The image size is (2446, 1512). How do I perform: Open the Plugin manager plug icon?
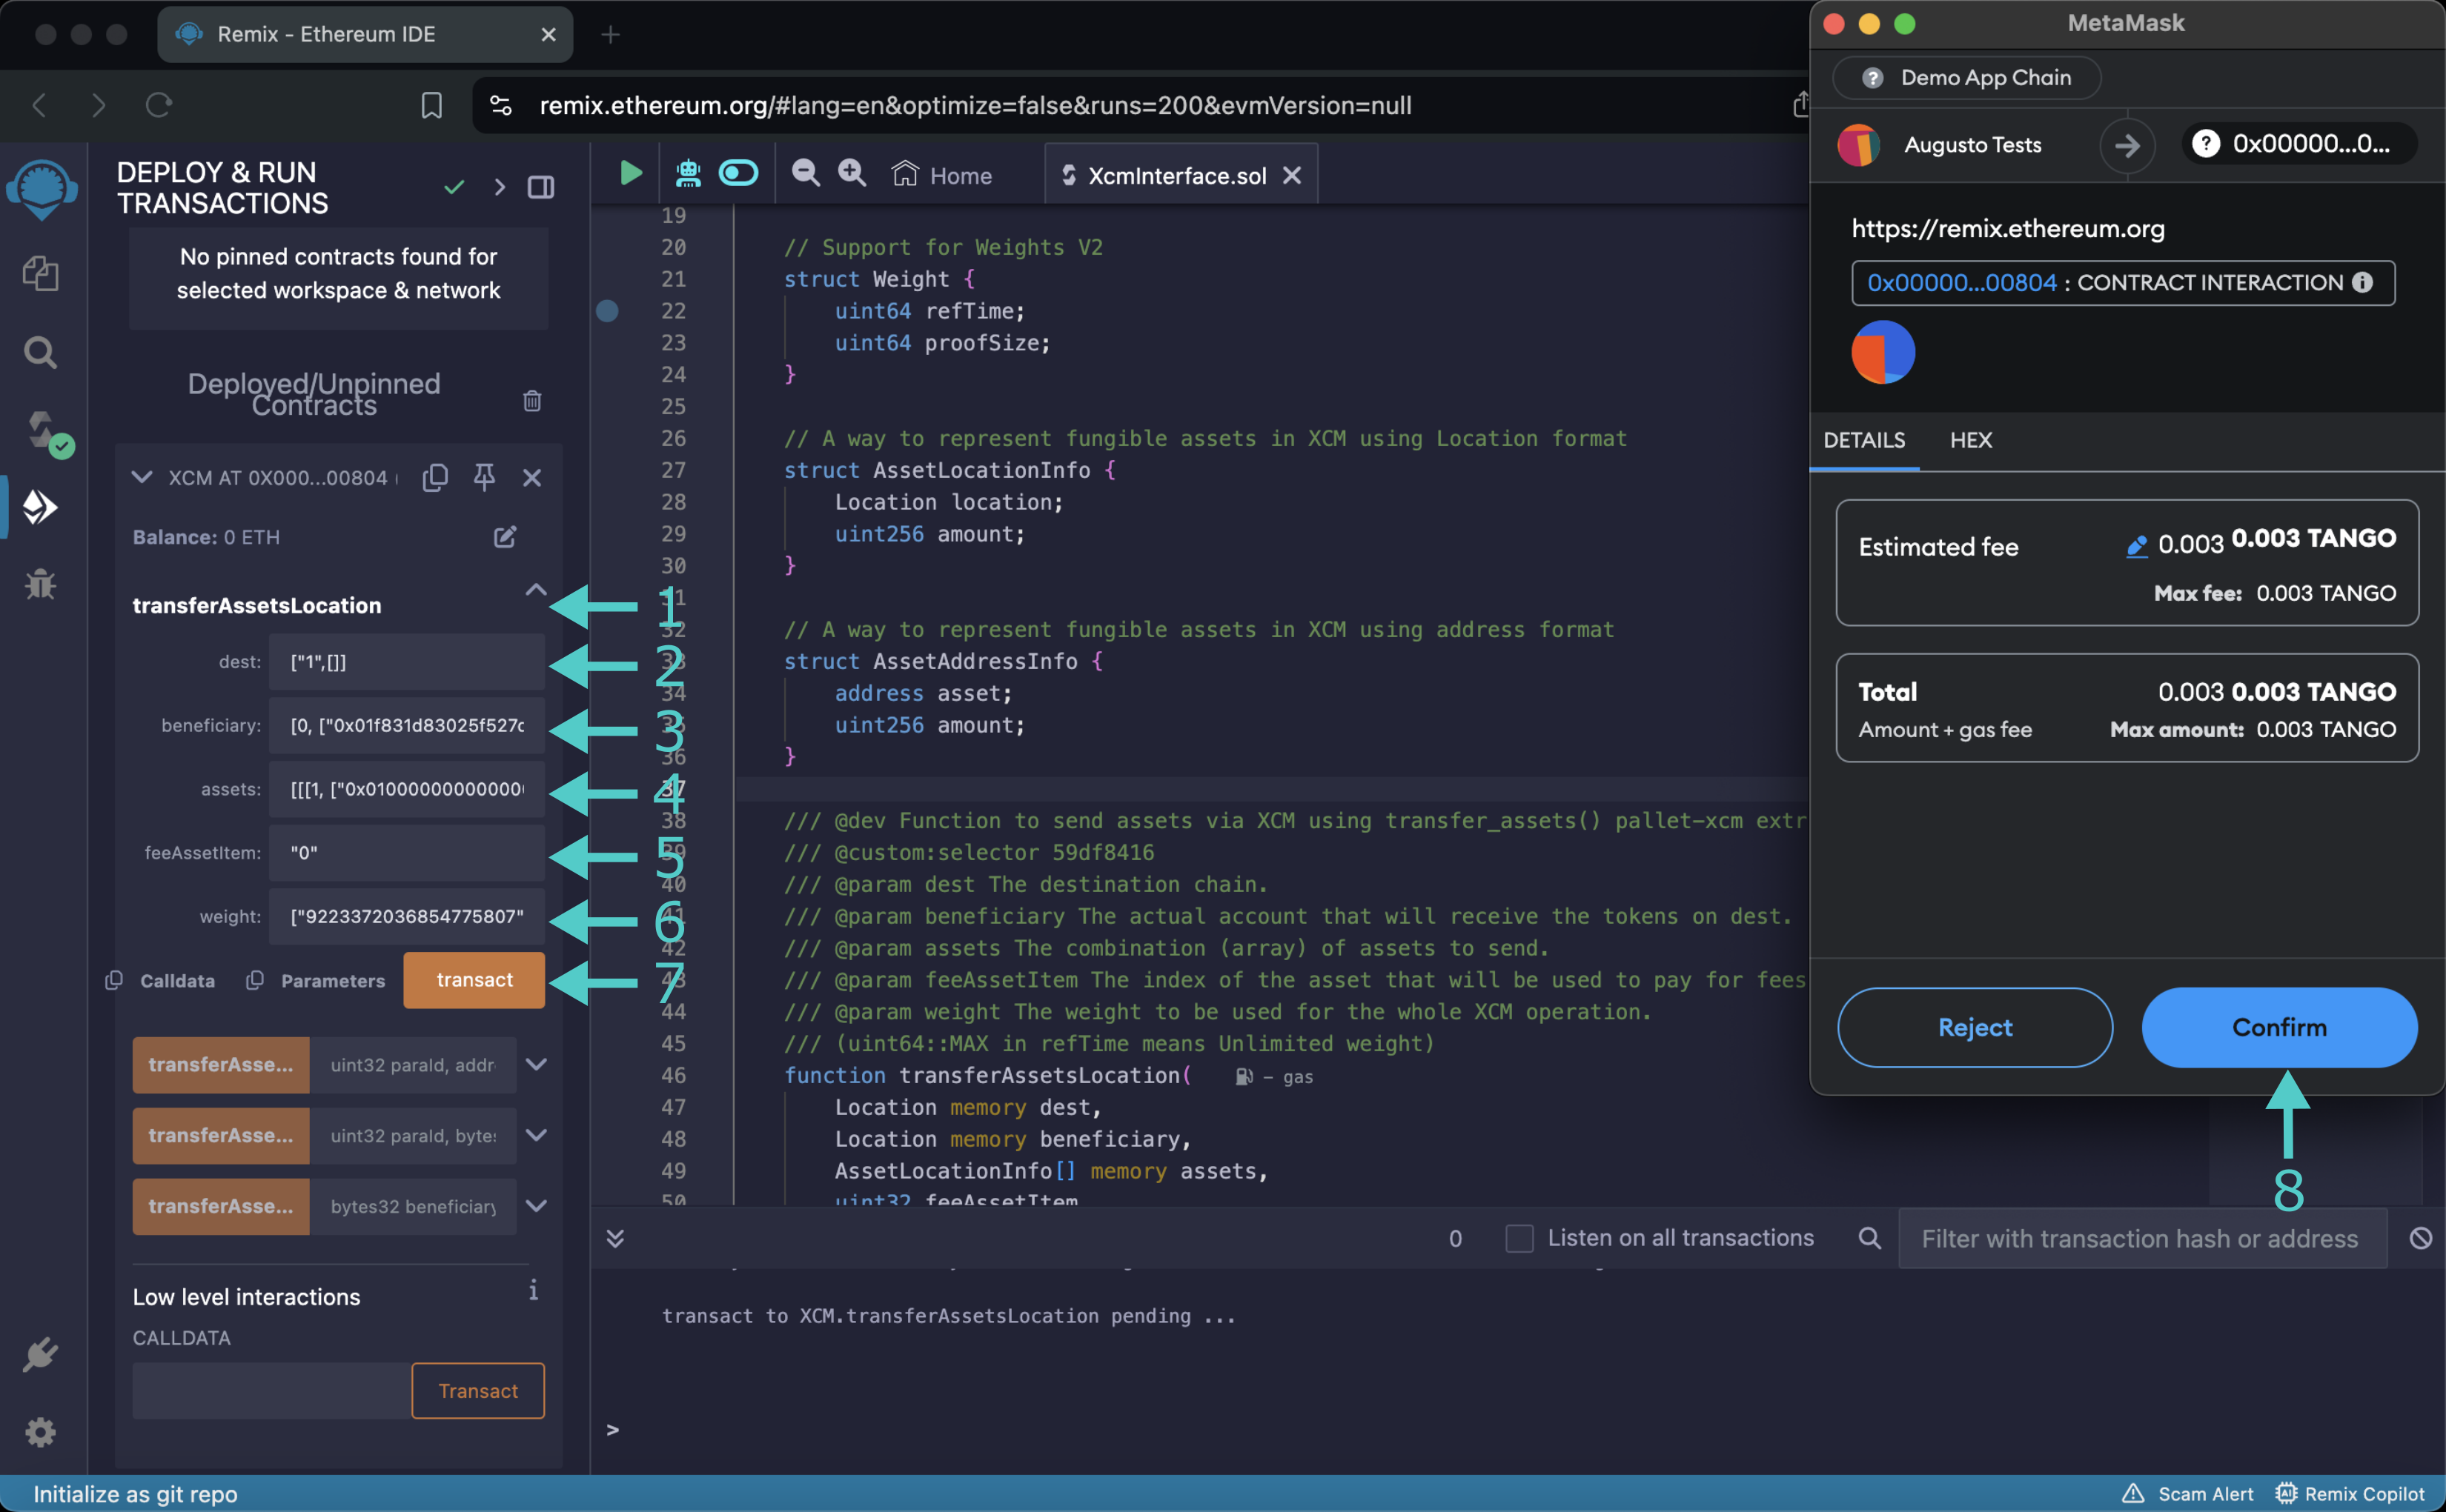40,1355
